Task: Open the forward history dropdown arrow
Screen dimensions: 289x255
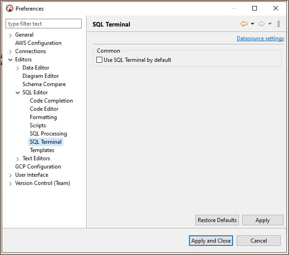Action: (x=270, y=24)
